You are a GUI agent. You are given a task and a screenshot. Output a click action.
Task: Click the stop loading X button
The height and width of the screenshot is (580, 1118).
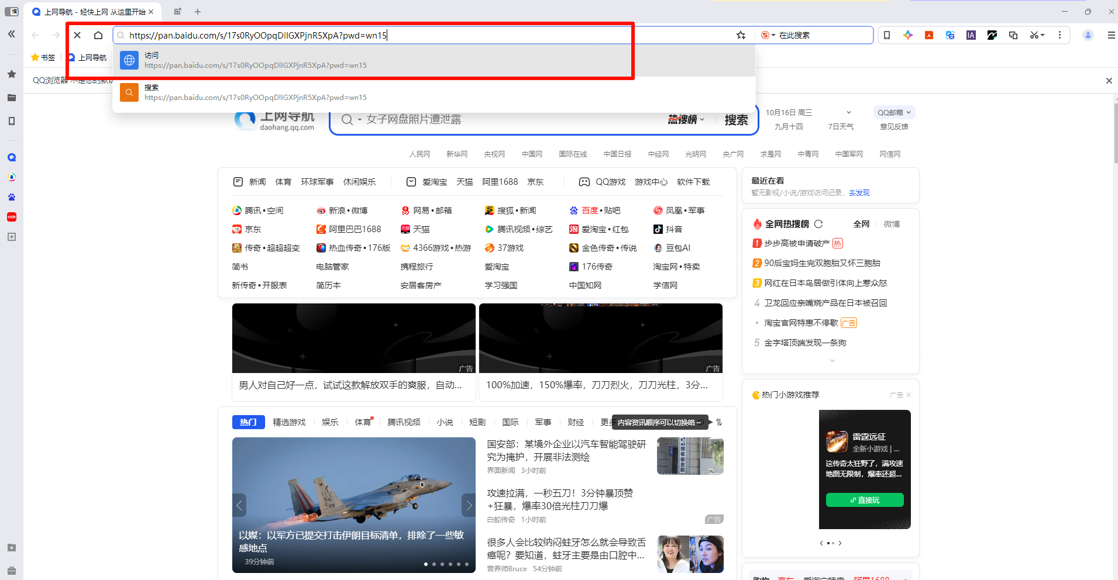pos(77,35)
